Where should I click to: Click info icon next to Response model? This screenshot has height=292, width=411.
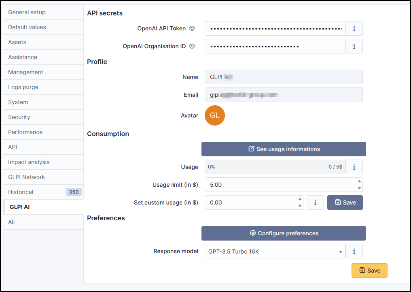354,251
